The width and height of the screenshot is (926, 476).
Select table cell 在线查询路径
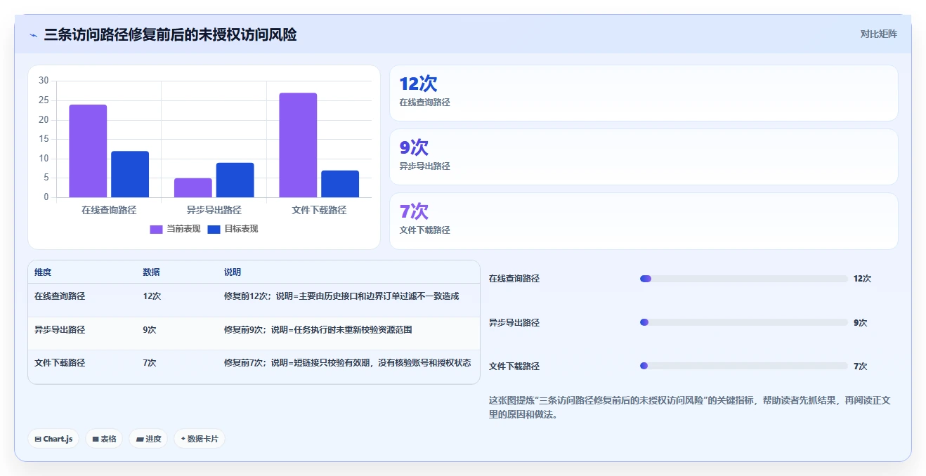60,296
